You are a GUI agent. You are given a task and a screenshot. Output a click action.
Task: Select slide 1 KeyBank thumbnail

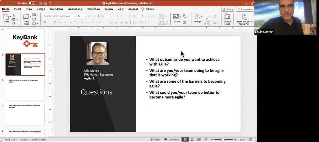25,39
